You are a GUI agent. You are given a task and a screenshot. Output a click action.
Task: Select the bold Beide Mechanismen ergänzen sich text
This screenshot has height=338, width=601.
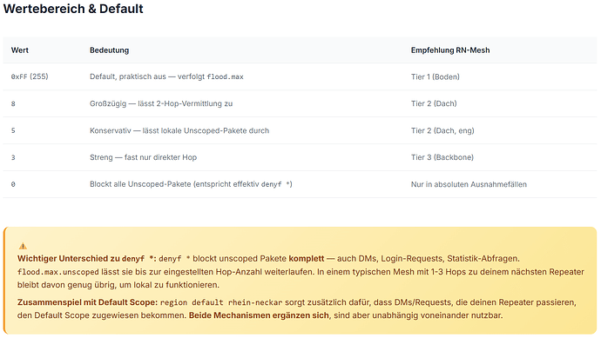pyautogui.click(x=259, y=315)
